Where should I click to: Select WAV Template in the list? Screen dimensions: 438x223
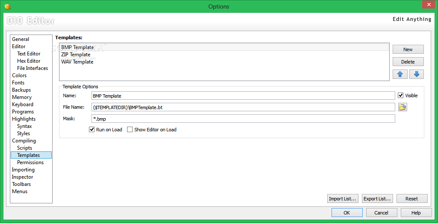[x=224, y=62]
